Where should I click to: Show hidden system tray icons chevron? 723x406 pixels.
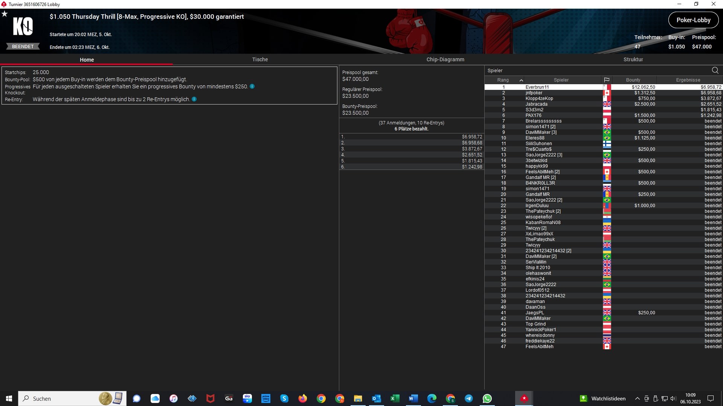click(x=637, y=398)
